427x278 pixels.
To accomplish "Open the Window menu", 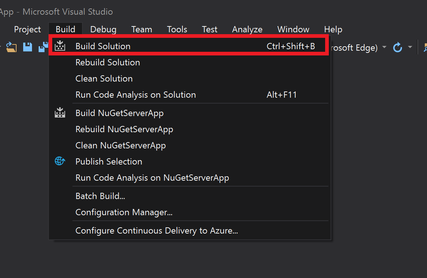I will (x=293, y=29).
